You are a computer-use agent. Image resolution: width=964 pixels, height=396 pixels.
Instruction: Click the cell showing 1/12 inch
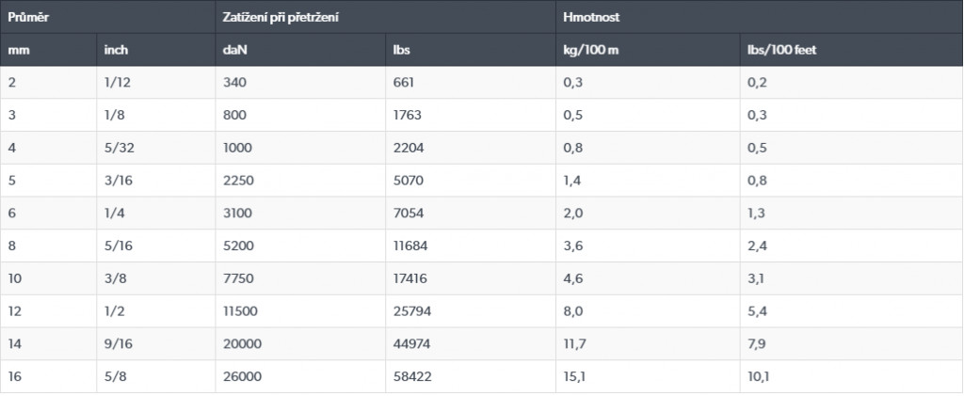[118, 83]
